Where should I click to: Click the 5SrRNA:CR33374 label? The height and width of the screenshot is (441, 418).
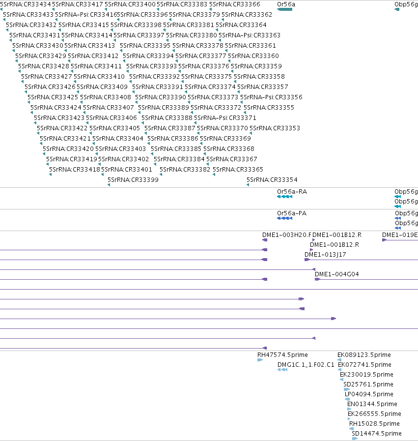tap(210, 87)
